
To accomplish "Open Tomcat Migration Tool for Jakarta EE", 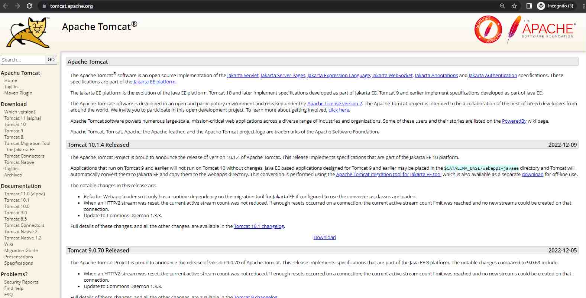I will coord(27,146).
